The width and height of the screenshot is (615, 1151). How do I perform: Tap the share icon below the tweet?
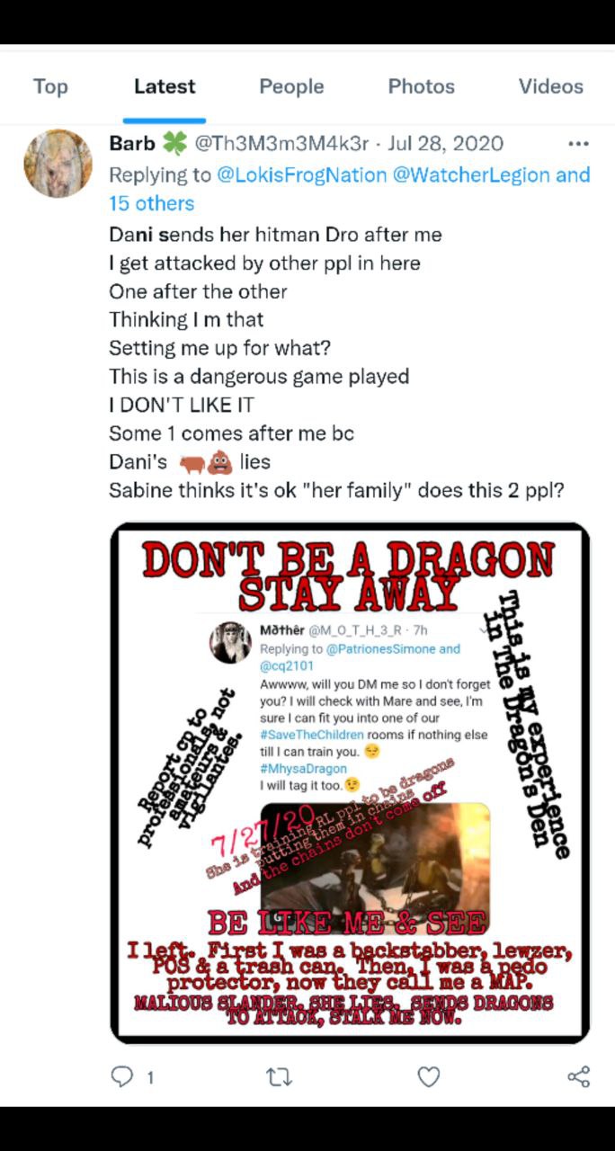(x=579, y=1076)
